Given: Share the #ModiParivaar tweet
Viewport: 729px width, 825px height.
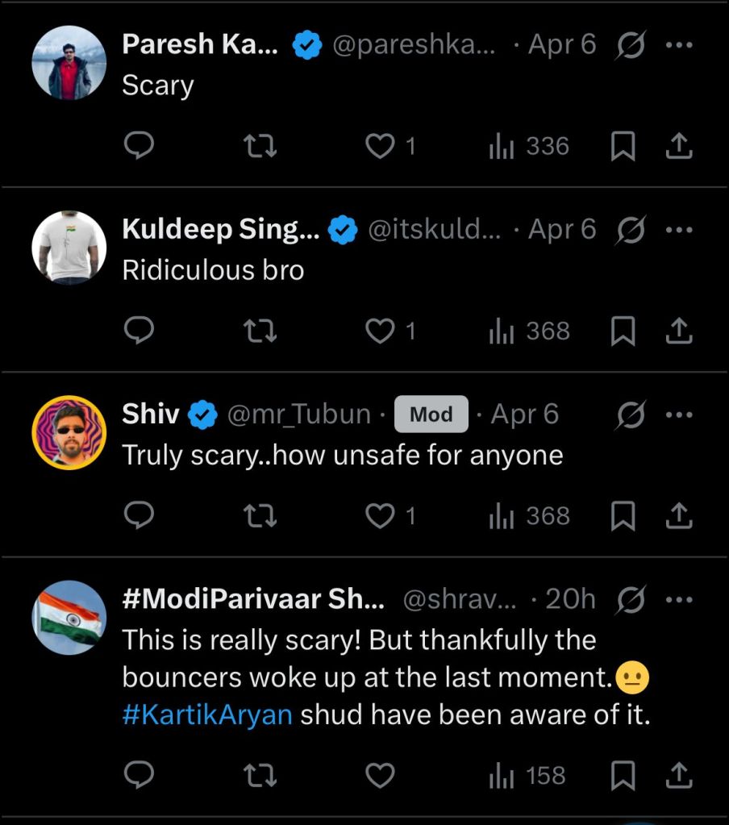Looking at the screenshot, I should pos(679,776).
